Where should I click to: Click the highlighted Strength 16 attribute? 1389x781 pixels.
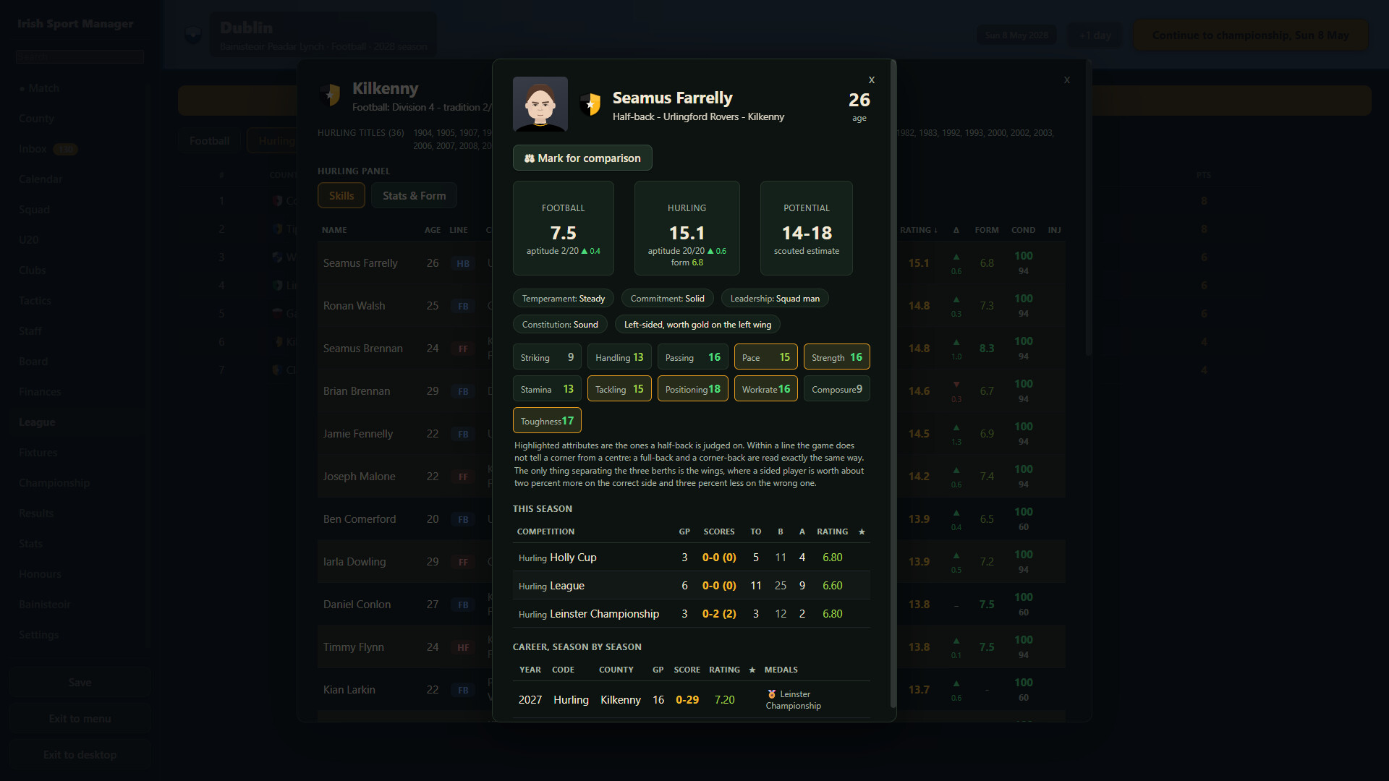coord(836,357)
